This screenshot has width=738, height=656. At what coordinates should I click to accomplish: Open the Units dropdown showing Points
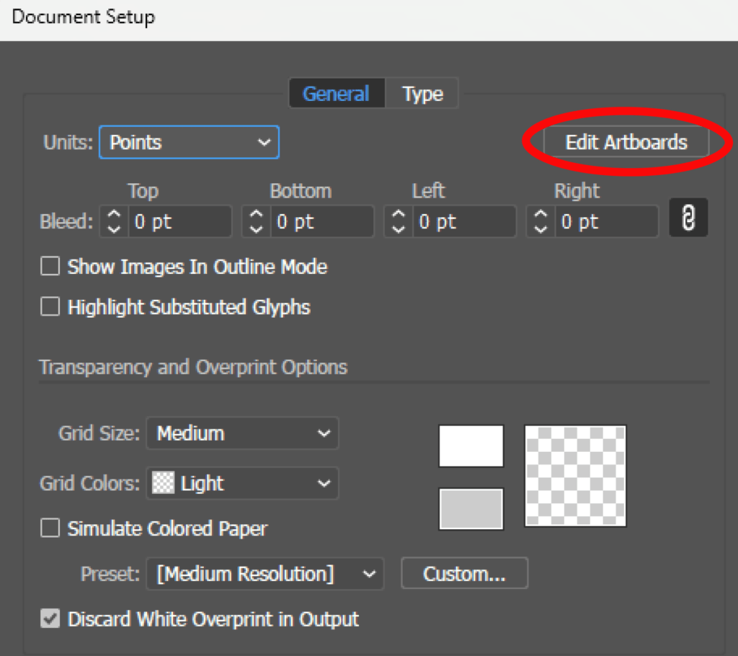click(190, 142)
